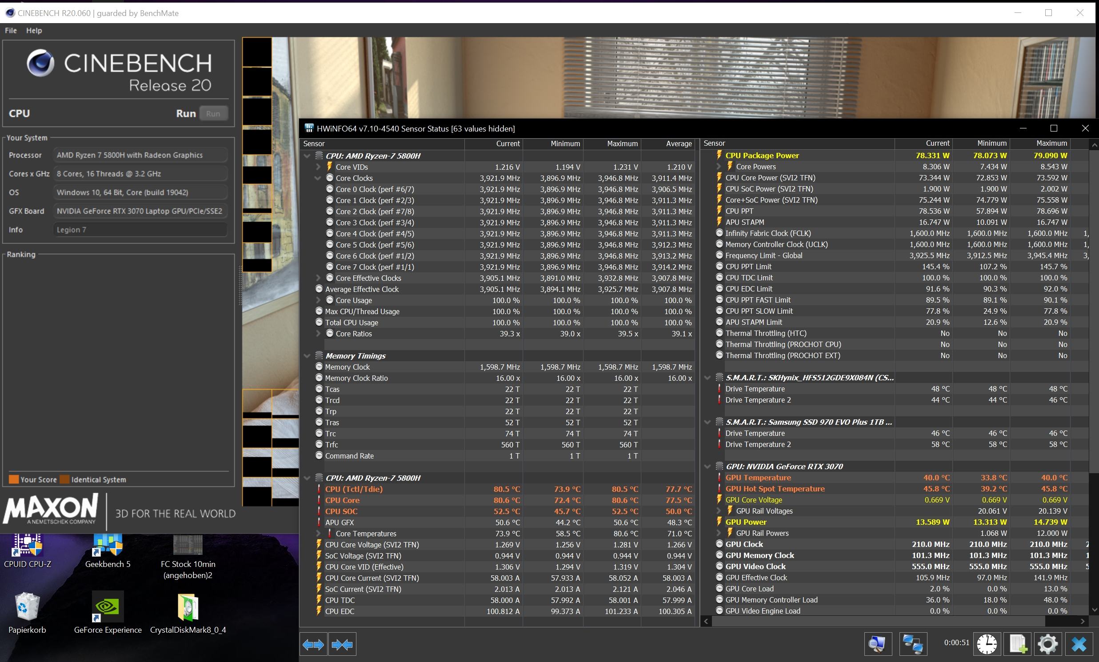Collapse the Samsung SSD 970 EVO Plus group
1099x662 pixels.
coord(707,422)
